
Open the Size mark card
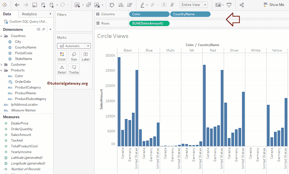74,56
